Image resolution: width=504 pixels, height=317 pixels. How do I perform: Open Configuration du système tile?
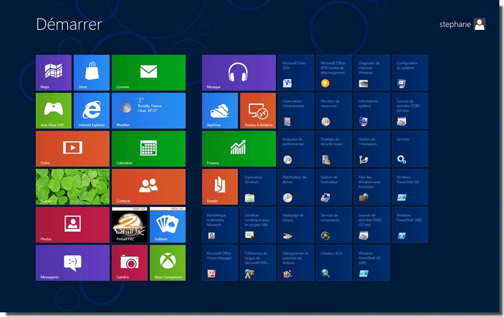tap(410, 73)
